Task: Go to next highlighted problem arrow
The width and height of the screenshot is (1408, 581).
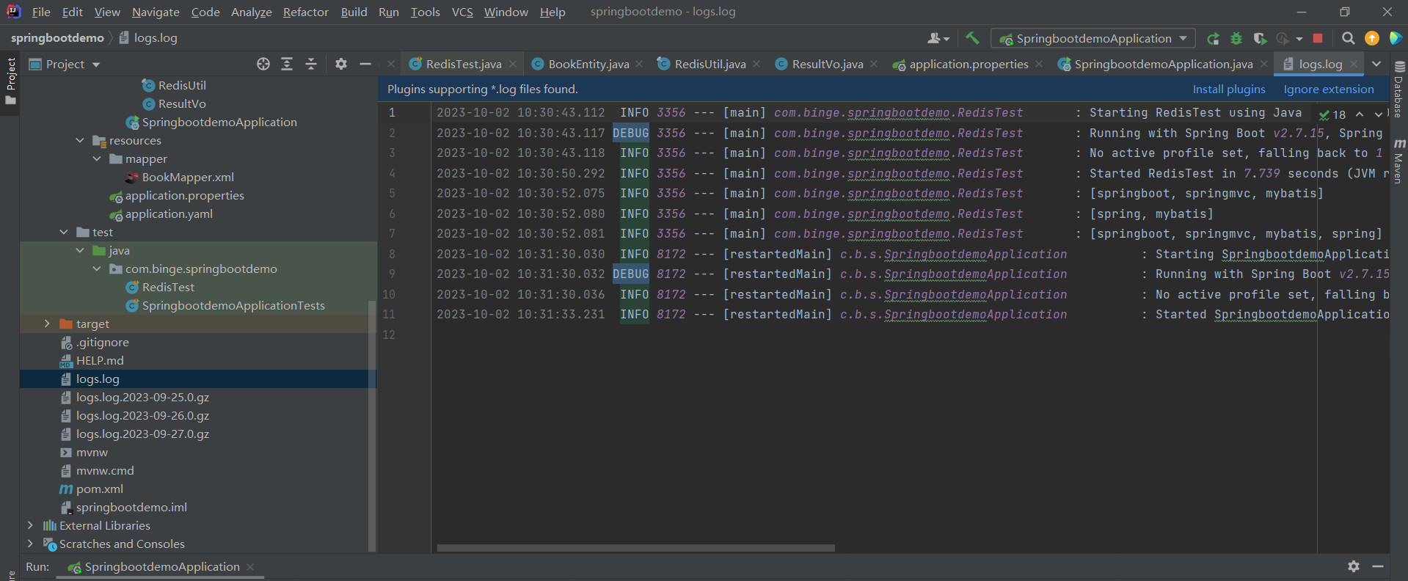Action: (1378, 114)
